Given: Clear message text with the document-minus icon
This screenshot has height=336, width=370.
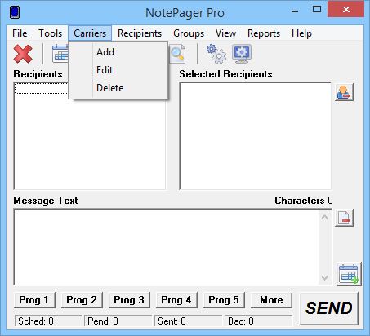Looking at the screenshot, I should tap(344, 218).
